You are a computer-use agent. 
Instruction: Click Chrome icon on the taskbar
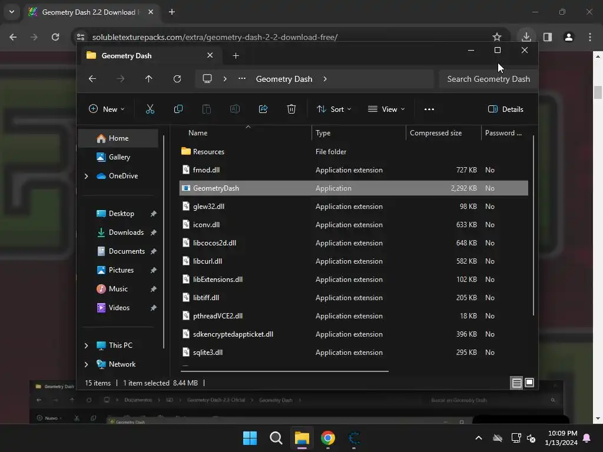(328, 438)
